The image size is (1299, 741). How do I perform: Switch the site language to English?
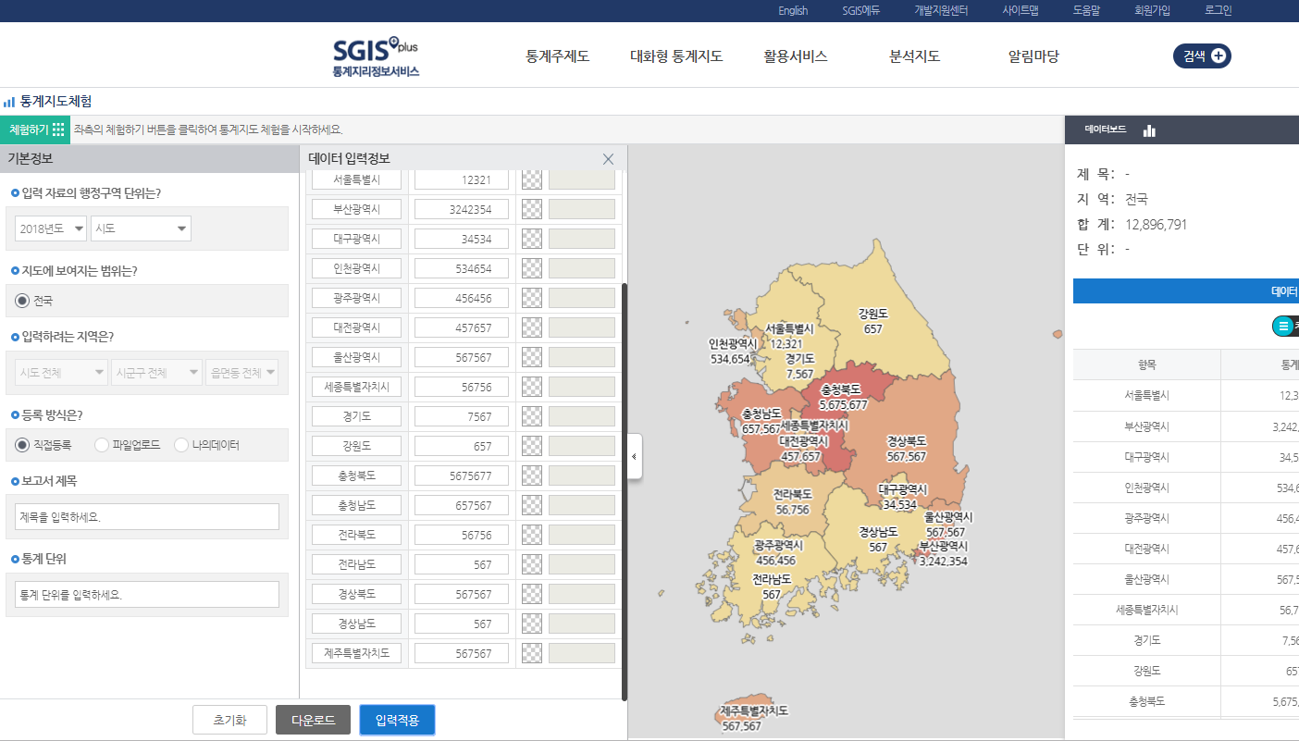tap(791, 10)
